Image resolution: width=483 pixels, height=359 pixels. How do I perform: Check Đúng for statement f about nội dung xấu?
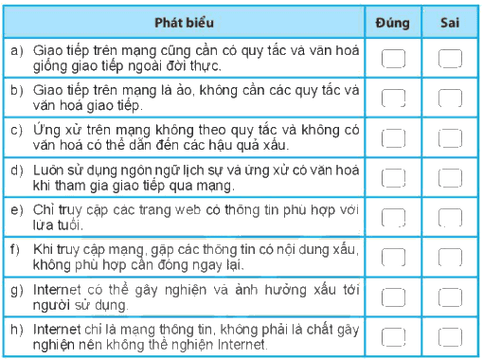(x=393, y=258)
